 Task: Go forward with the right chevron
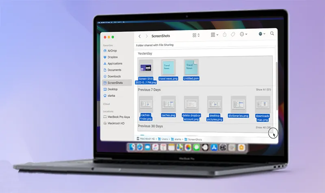tap(147, 36)
